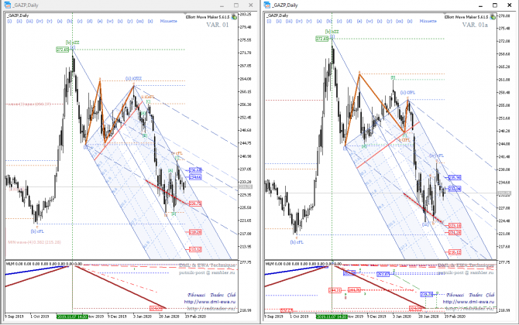Click the green date marker 2019.11.07 in VAR. 01 chart
The height and width of the screenshot is (325, 519).
point(72,316)
